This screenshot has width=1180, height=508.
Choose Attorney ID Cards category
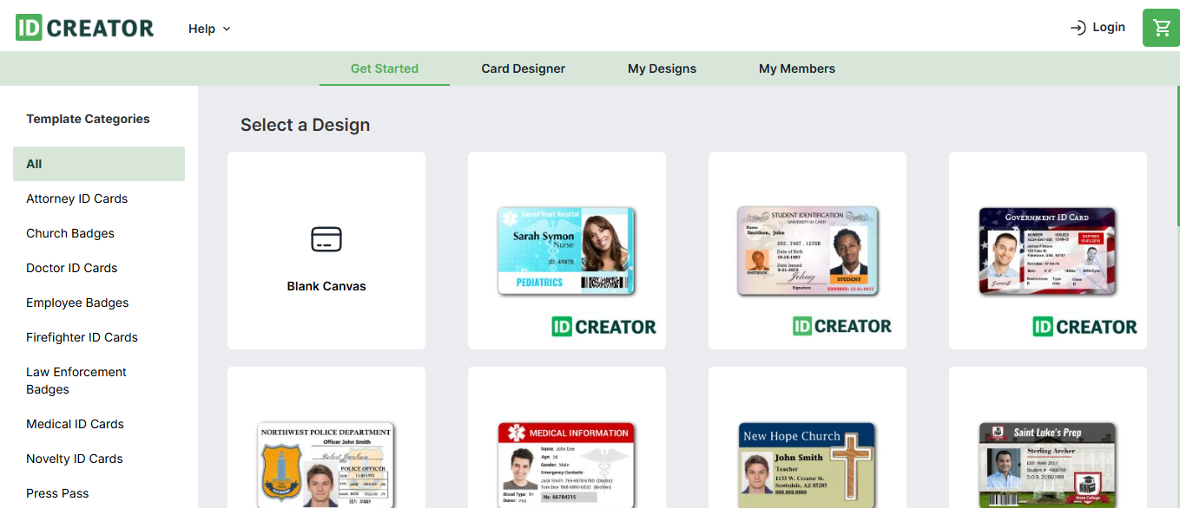(76, 198)
